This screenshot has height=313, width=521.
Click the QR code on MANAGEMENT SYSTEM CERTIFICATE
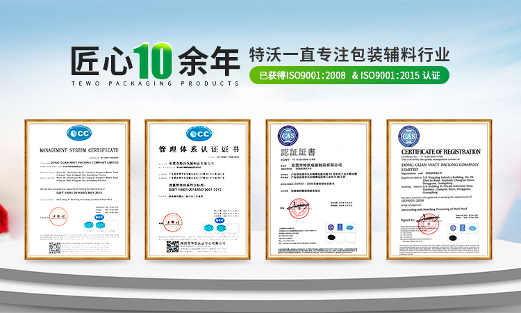tap(55, 248)
